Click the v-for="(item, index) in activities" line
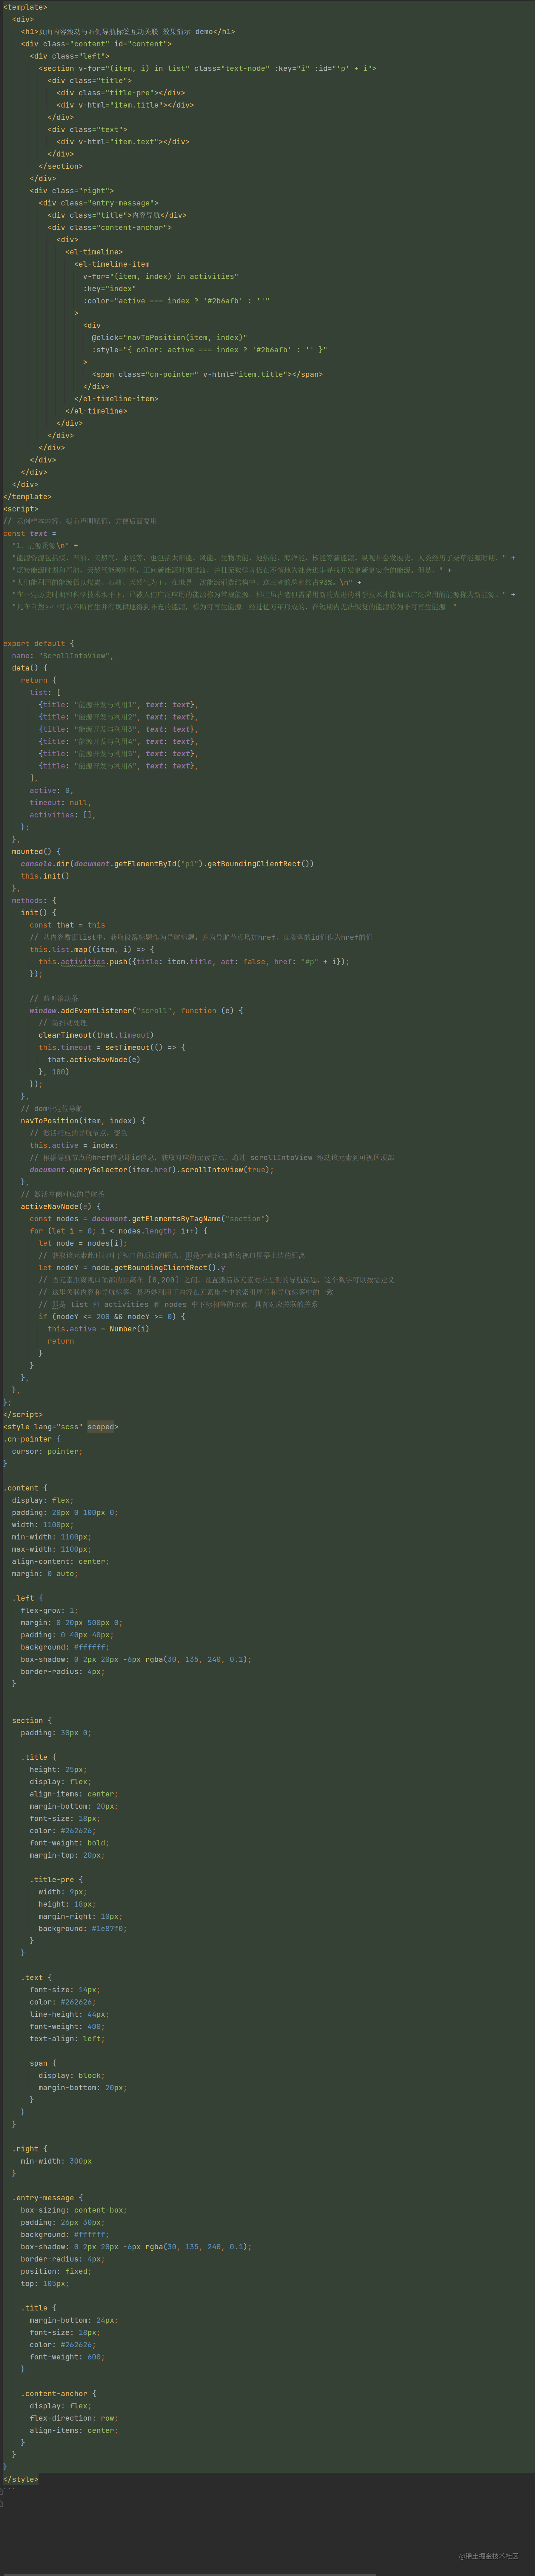This screenshot has width=535, height=2576. (161, 276)
